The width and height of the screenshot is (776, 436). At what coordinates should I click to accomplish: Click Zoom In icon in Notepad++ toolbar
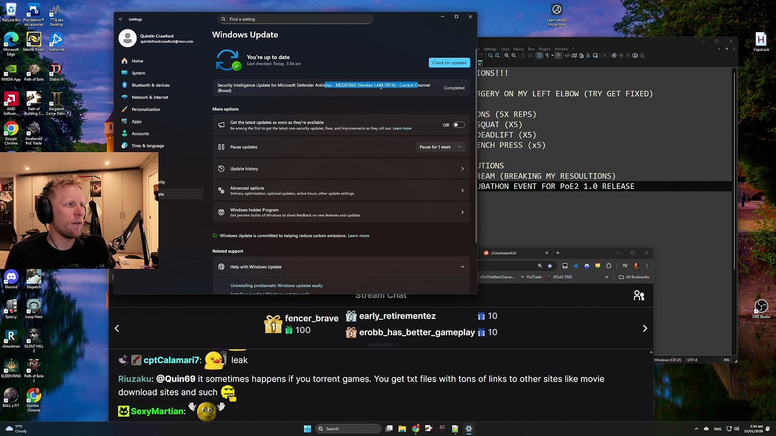tap(507, 56)
